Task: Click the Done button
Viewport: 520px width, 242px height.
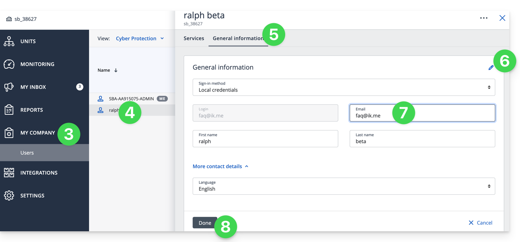Action: click(205, 223)
